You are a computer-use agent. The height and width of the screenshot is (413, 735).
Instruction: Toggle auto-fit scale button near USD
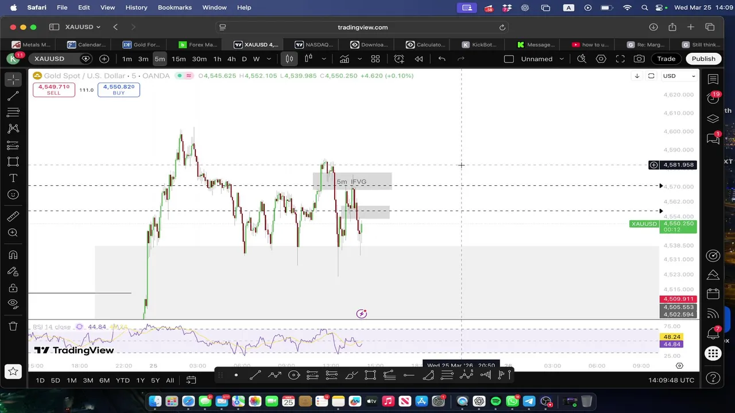tap(651, 76)
